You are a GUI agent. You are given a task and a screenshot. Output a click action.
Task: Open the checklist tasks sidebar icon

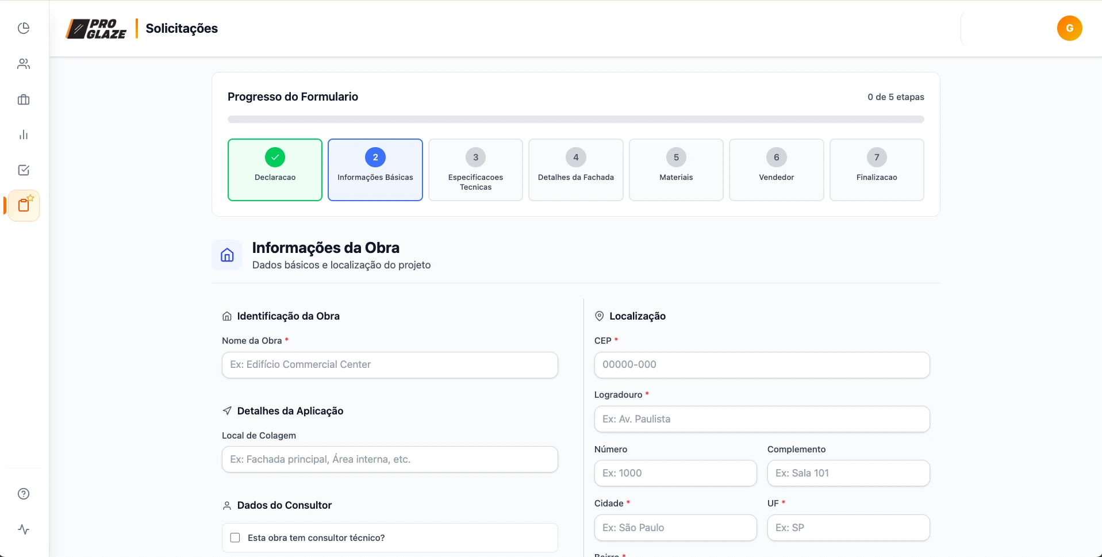[x=24, y=170]
